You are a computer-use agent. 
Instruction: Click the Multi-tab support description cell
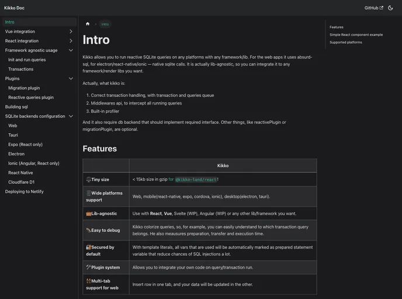[223, 284]
